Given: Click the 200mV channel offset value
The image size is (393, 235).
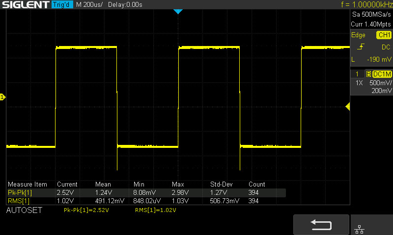Looking at the screenshot, I should click(382, 91).
